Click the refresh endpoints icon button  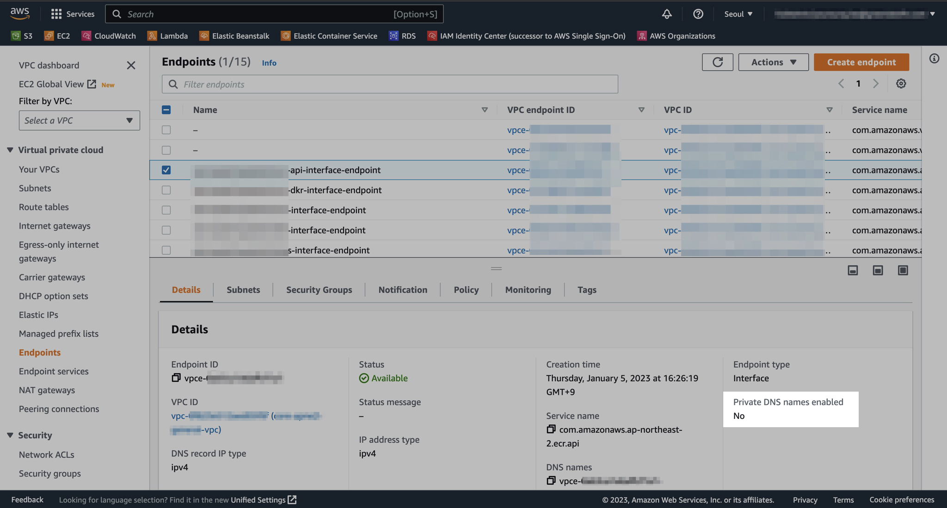pos(717,62)
